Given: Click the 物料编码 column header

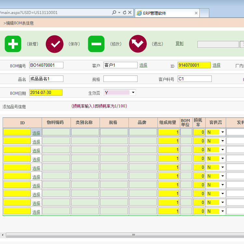Looking at the screenshot, I should pyautogui.click(x=55, y=122).
